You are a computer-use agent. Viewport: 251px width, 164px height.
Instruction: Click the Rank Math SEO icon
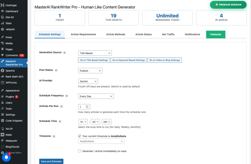(x=2, y=77)
